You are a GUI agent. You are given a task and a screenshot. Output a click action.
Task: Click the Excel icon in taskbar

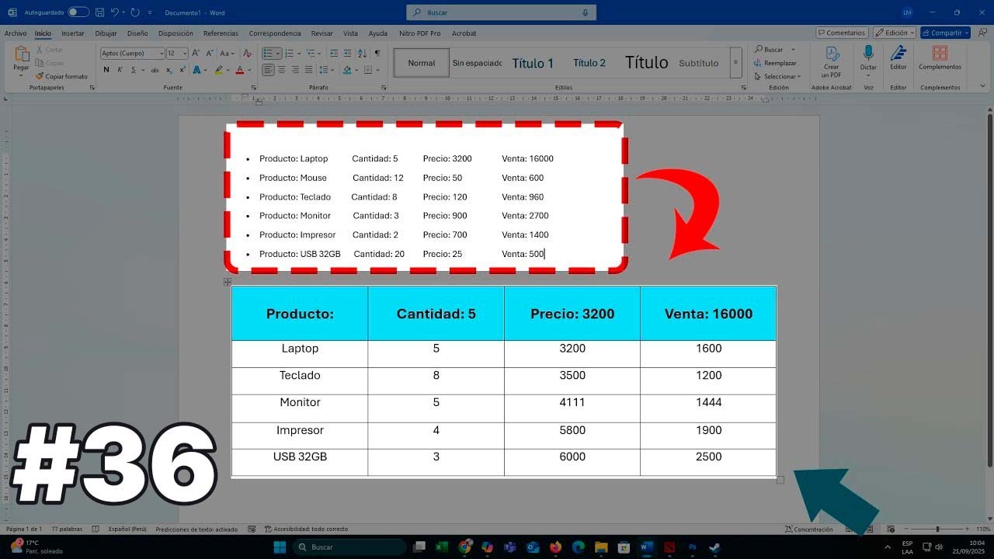(x=441, y=547)
